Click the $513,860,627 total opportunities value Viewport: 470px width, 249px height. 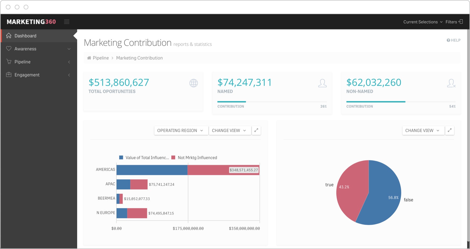119,83
